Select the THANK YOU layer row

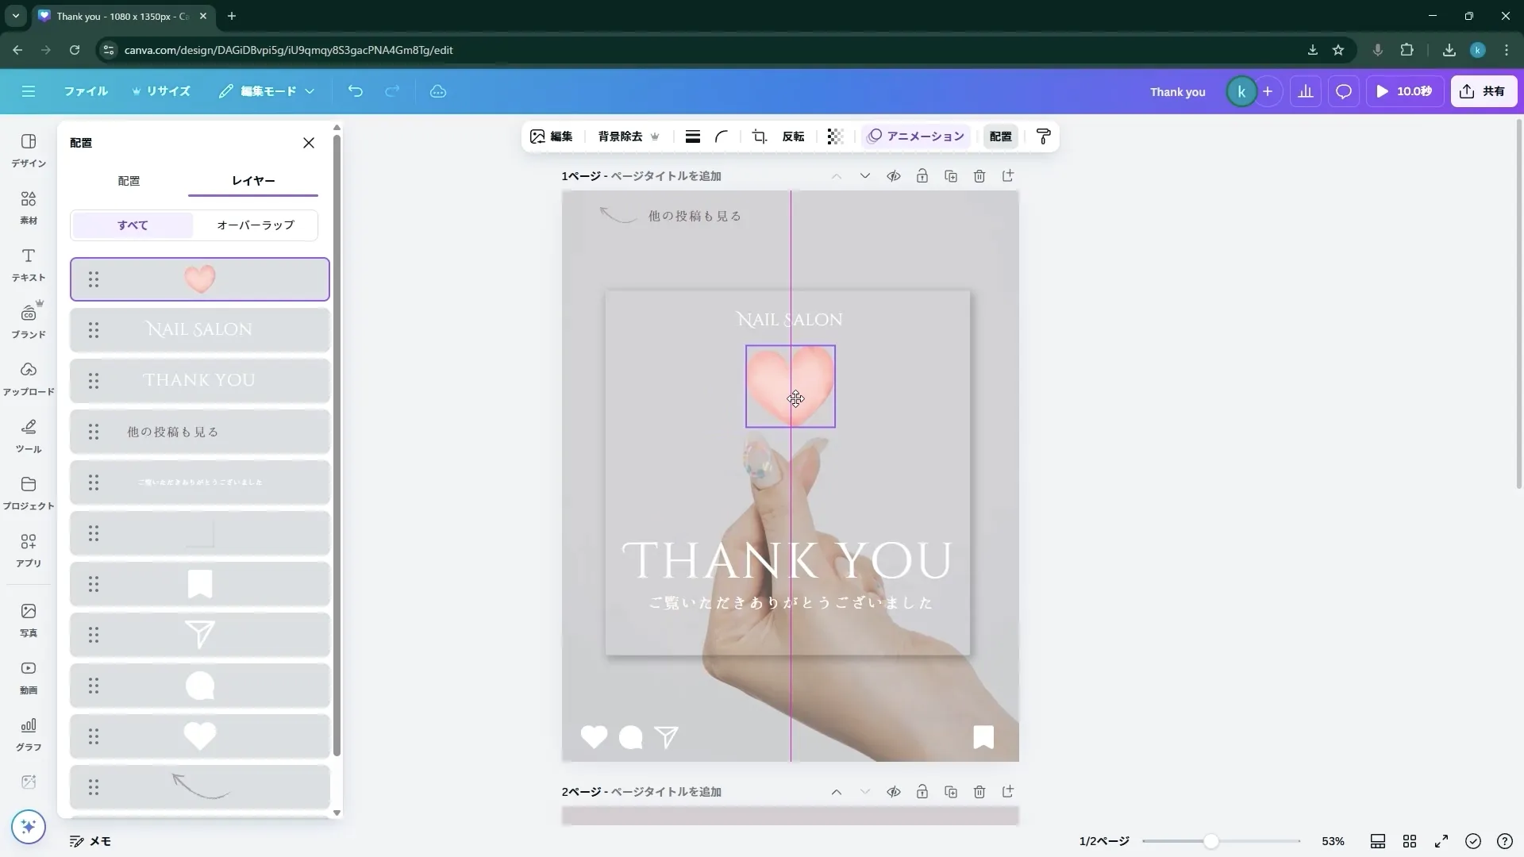[x=200, y=381]
